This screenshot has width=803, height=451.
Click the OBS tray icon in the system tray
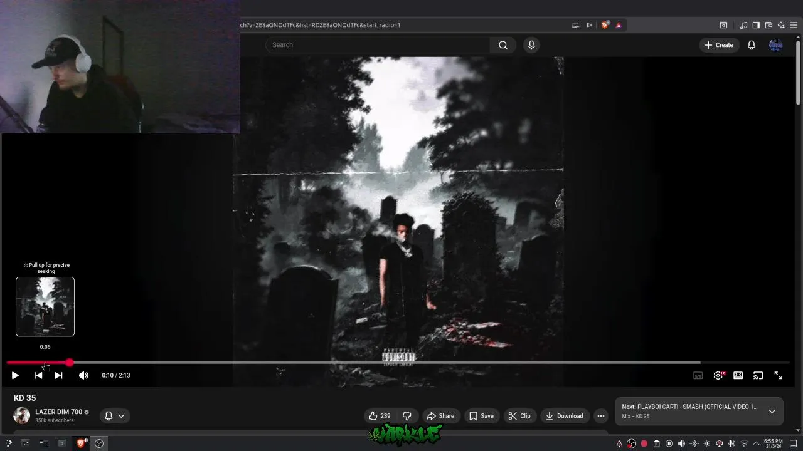point(631,443)
